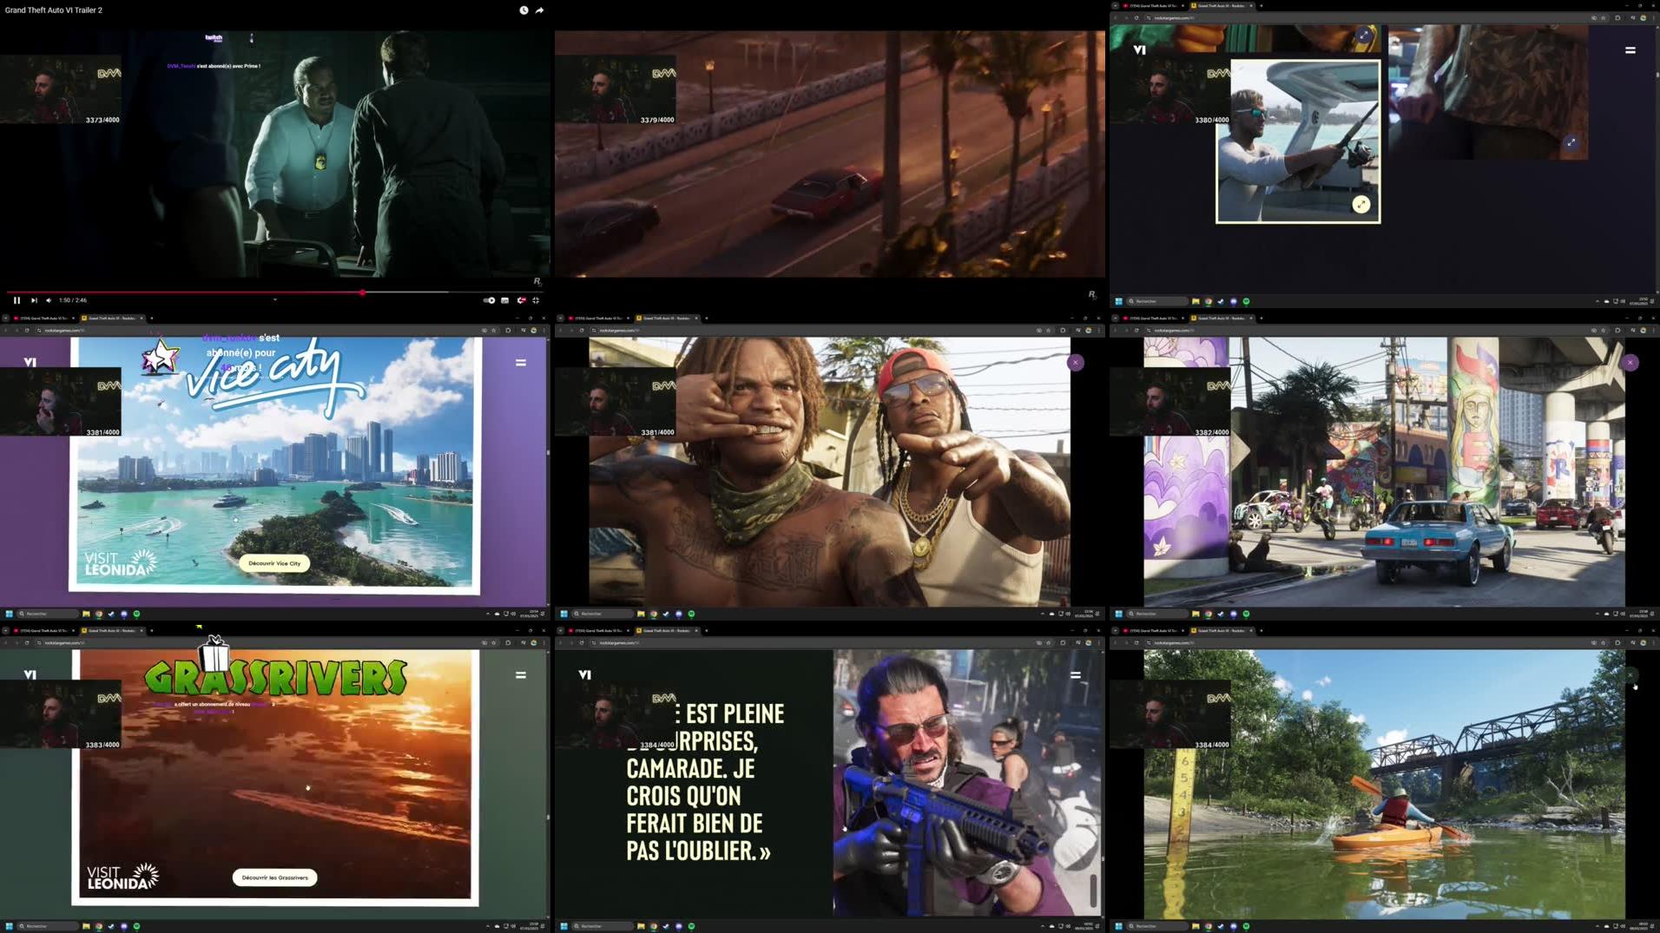Viewport: 1660px width, 933px height.
Task: Expand the chevron below trailer progress bar
Action: [x=275, y=300]
